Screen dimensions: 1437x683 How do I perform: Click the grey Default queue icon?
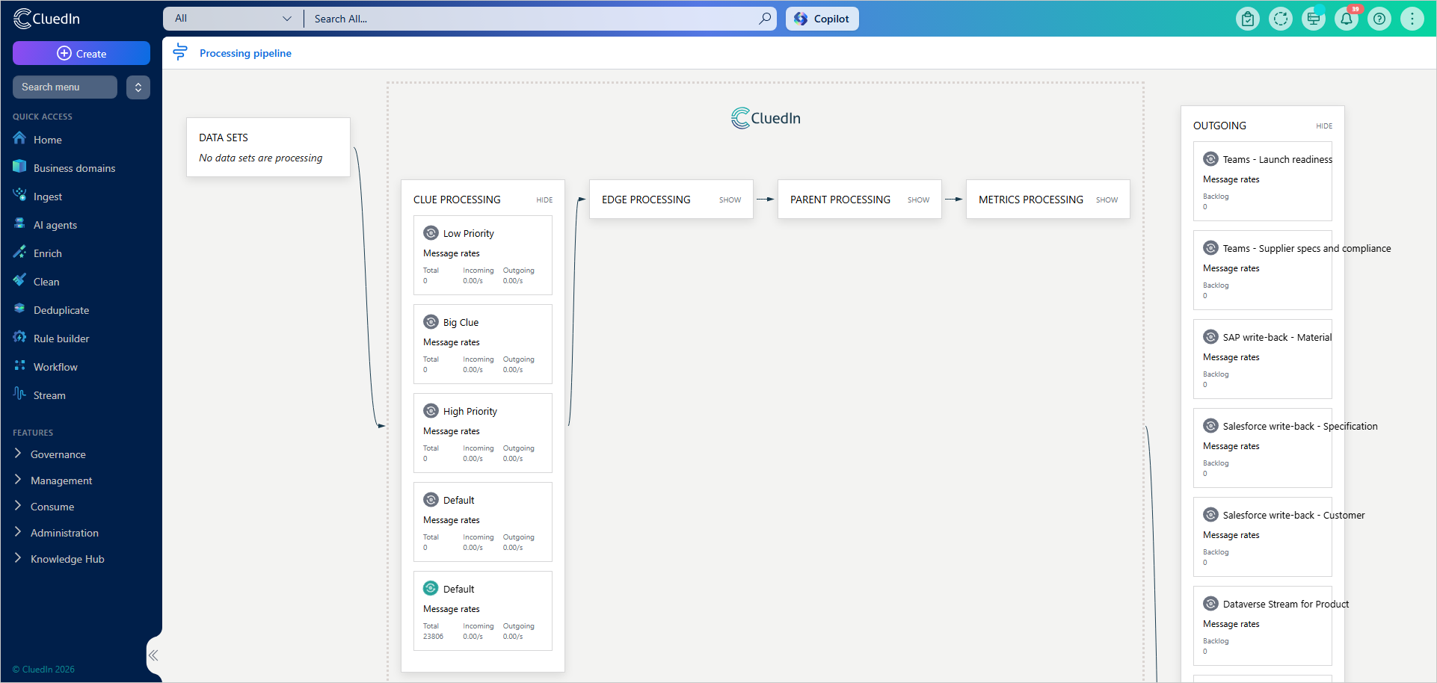[x=431, y=500]
